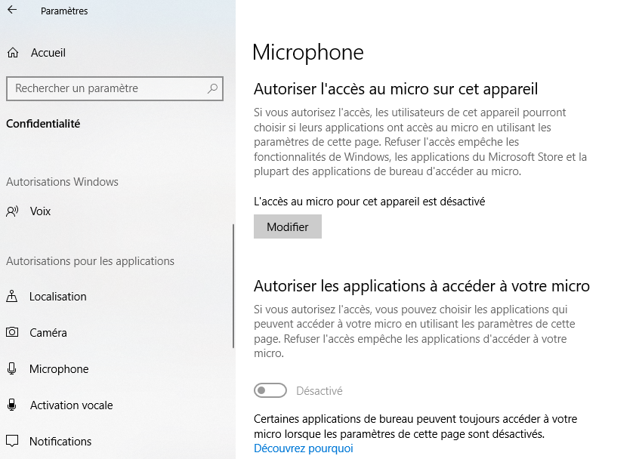Click the Notifications icon in sidebar
This screenshot has width=639, height=459.
[x=12, y=441]
